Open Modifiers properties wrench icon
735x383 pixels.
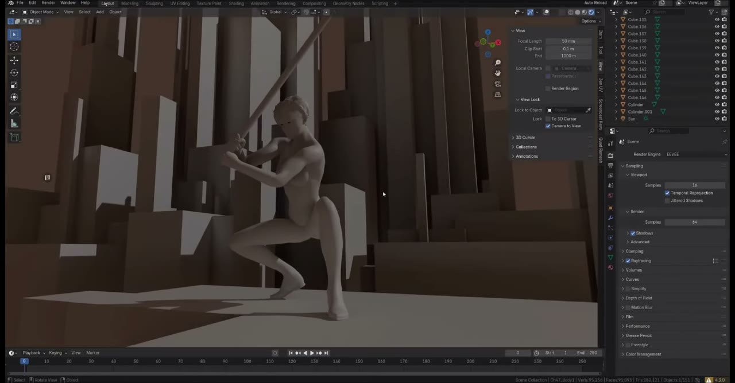pyautogui.click(x=610, y=218)
